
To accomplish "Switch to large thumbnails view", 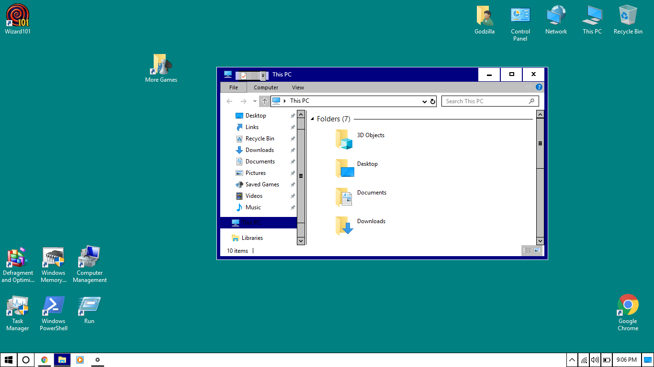I will click(x=538, y=250).
